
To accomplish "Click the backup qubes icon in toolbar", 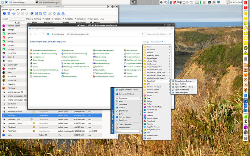I will pos(59,13).
